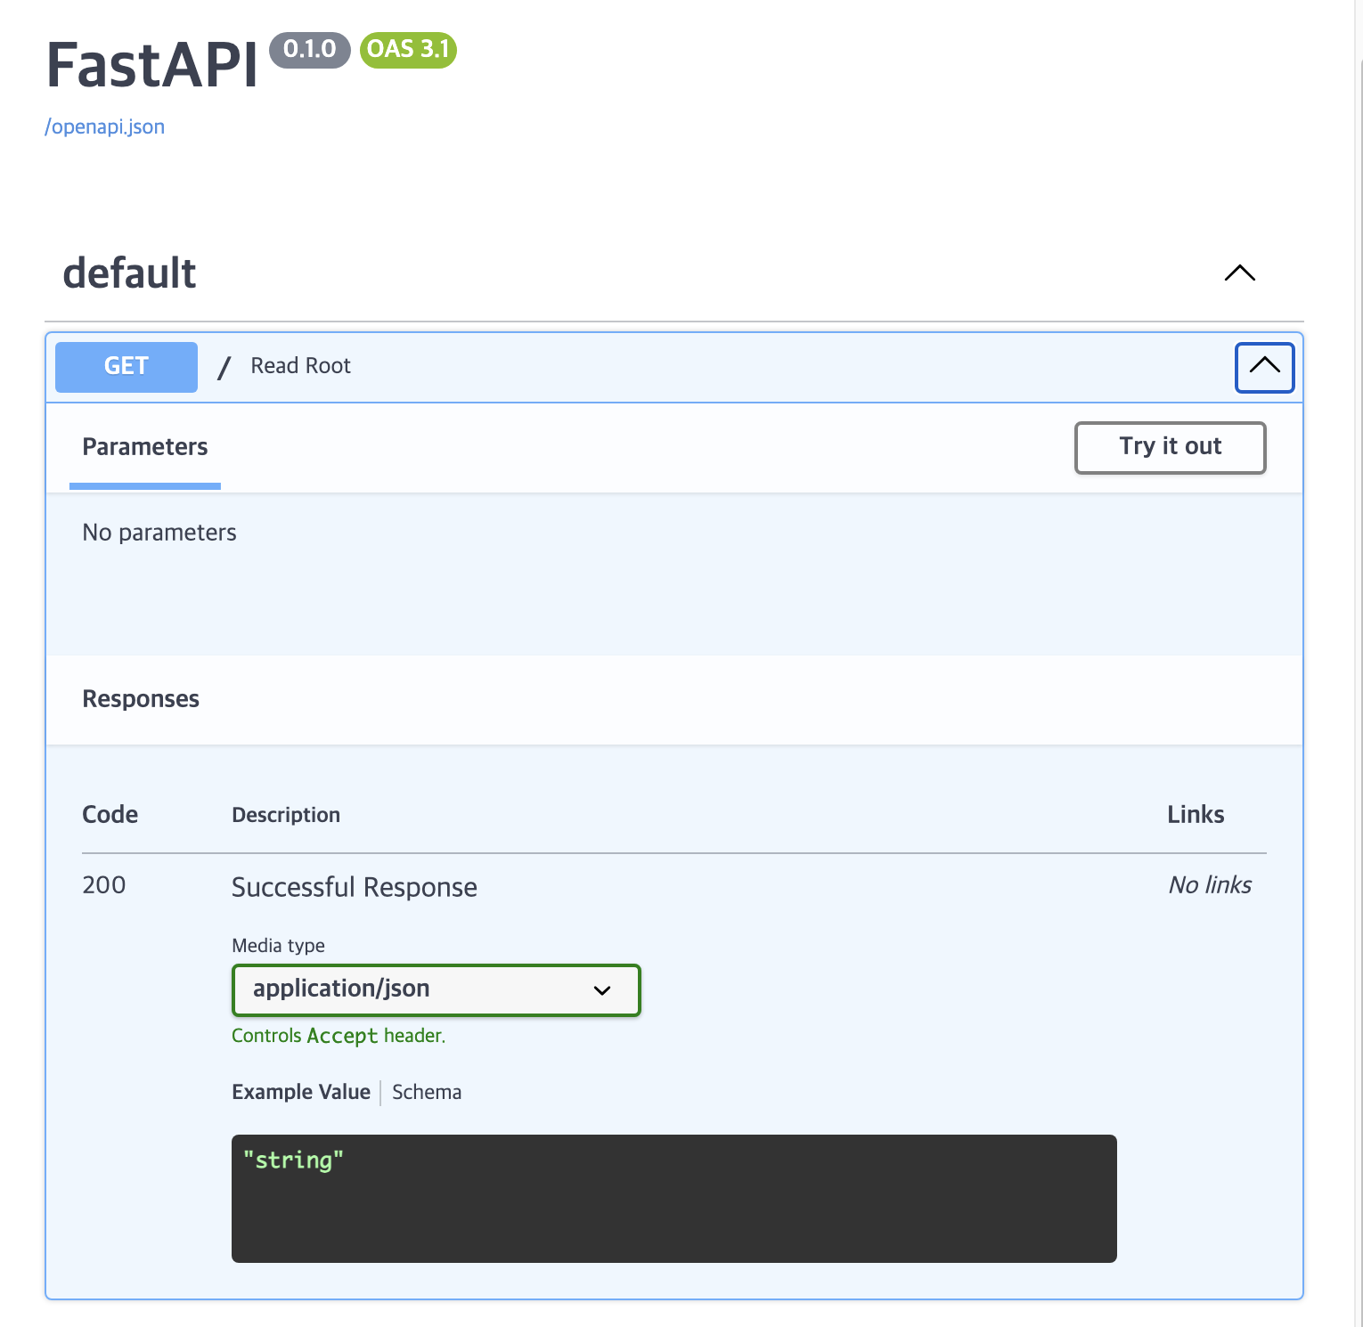
Task: Open the /openapi.json link
Action: pos(104,126)
